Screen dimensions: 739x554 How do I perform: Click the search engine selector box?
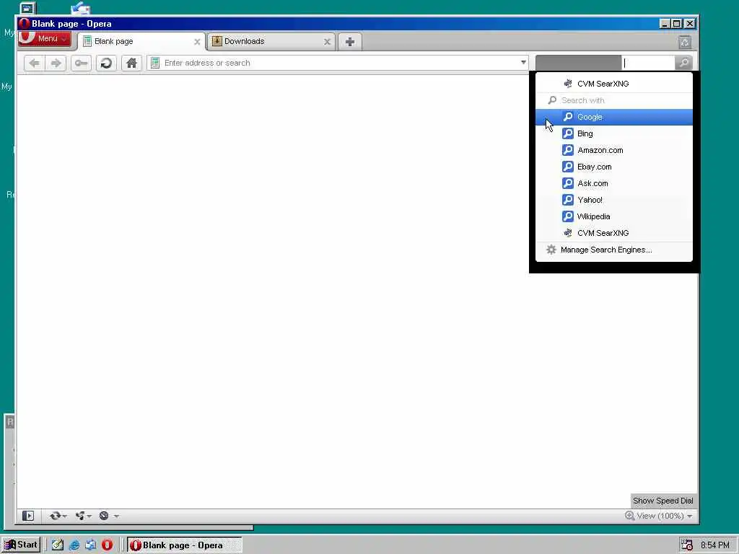click(578, 63)
